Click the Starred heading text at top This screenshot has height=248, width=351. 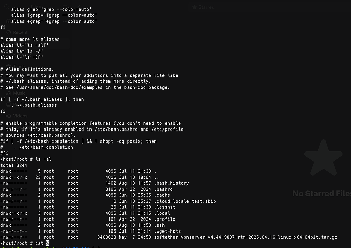[206, 7]
